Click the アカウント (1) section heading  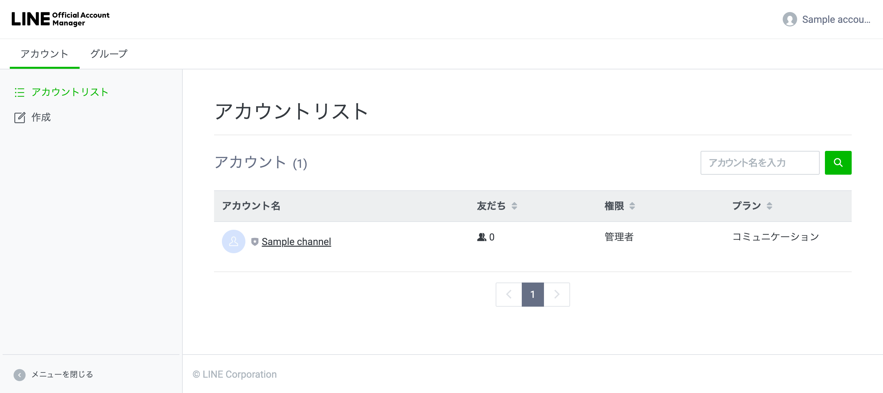click(260, 163)
